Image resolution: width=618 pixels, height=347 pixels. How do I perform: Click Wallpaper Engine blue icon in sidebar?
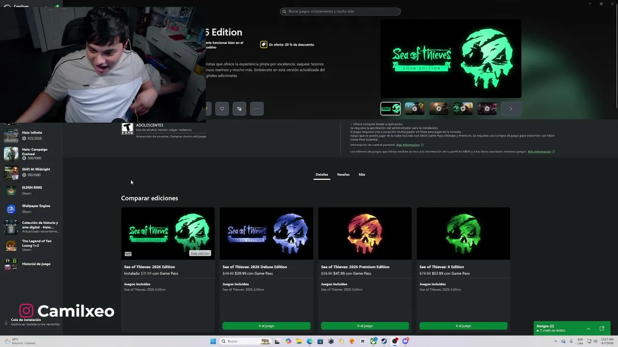(11, 209)
